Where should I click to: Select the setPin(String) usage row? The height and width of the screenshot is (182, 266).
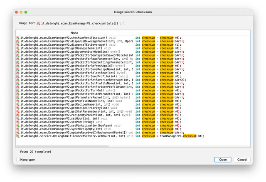point(133,122)
